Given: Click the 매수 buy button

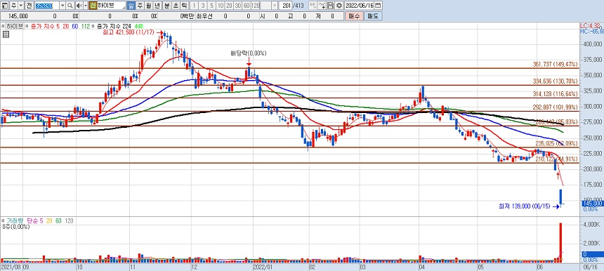Looking at the screenshot, I should tap(355, 16).
